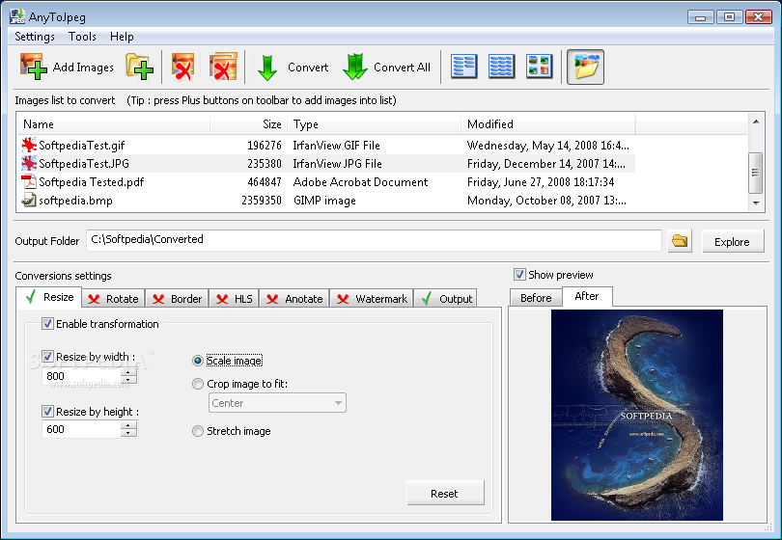Increase the width value with up arrow
The width and height of the screenshot is (782, 540).
click(x=128, y=372)
